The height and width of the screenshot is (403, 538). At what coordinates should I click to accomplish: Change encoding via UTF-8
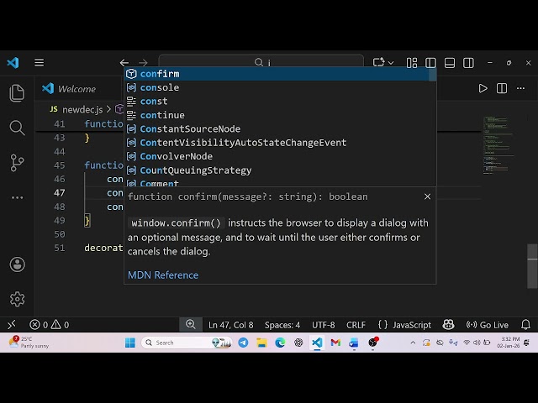coord(323,325)
